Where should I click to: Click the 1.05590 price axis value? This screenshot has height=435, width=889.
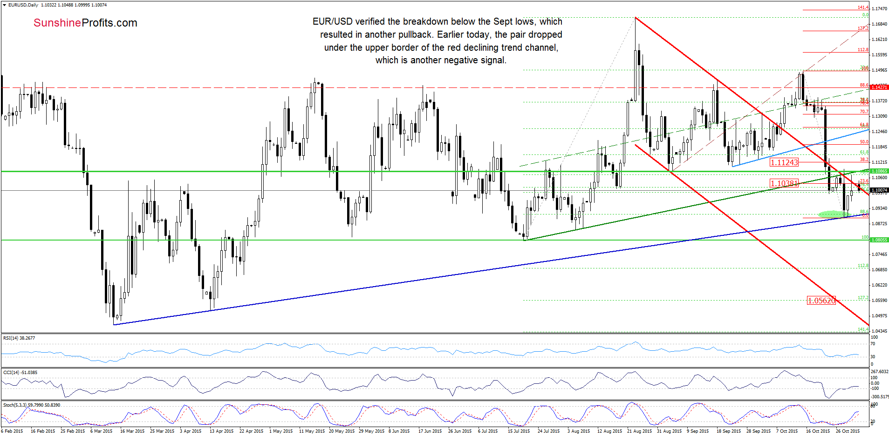(879, 300)
